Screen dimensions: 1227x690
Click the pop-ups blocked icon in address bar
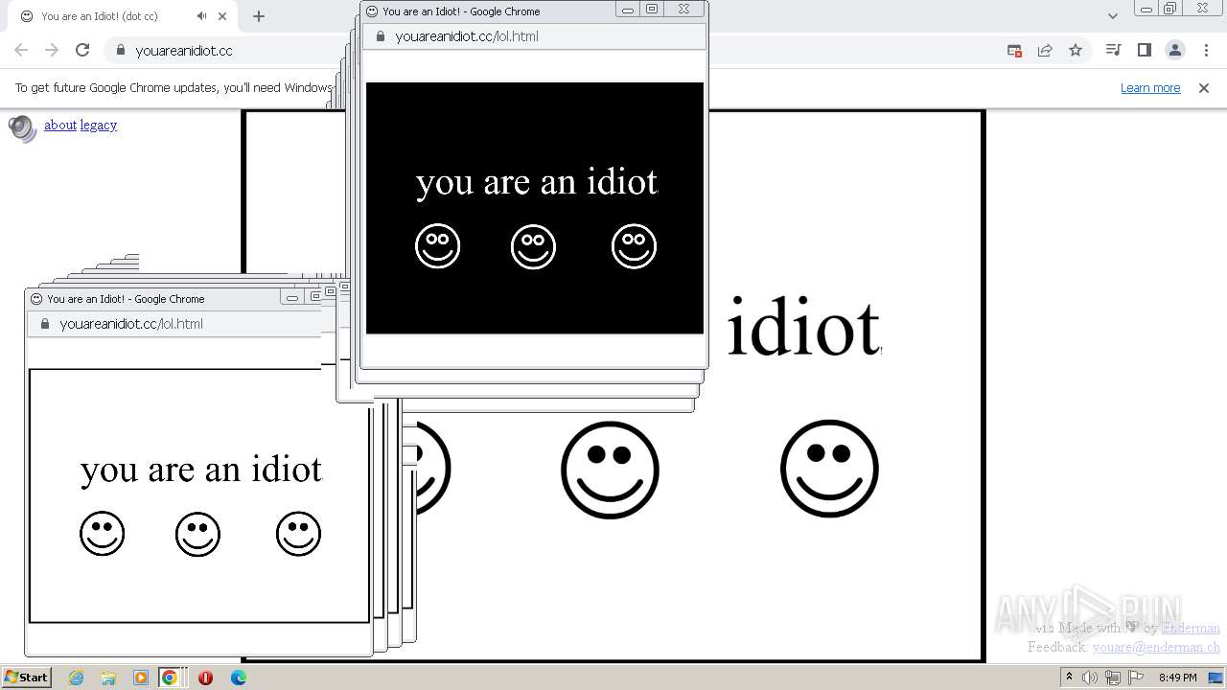click(x=1014, y=51)
